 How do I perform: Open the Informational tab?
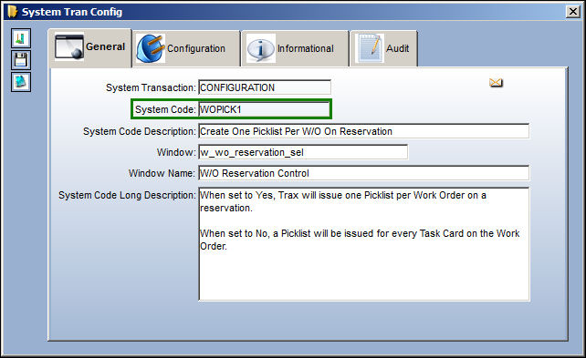295,48
